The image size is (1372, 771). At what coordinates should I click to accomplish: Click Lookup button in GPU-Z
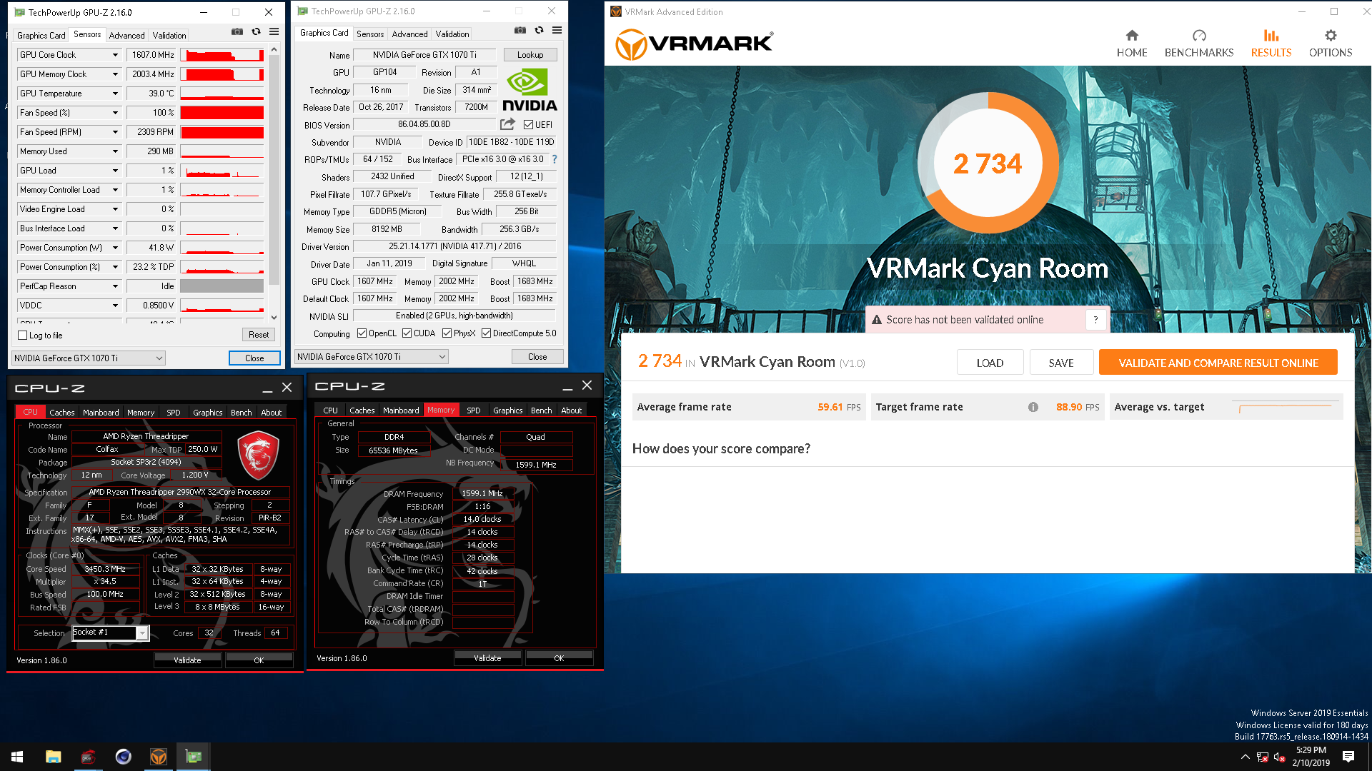[x=530, y=55]
